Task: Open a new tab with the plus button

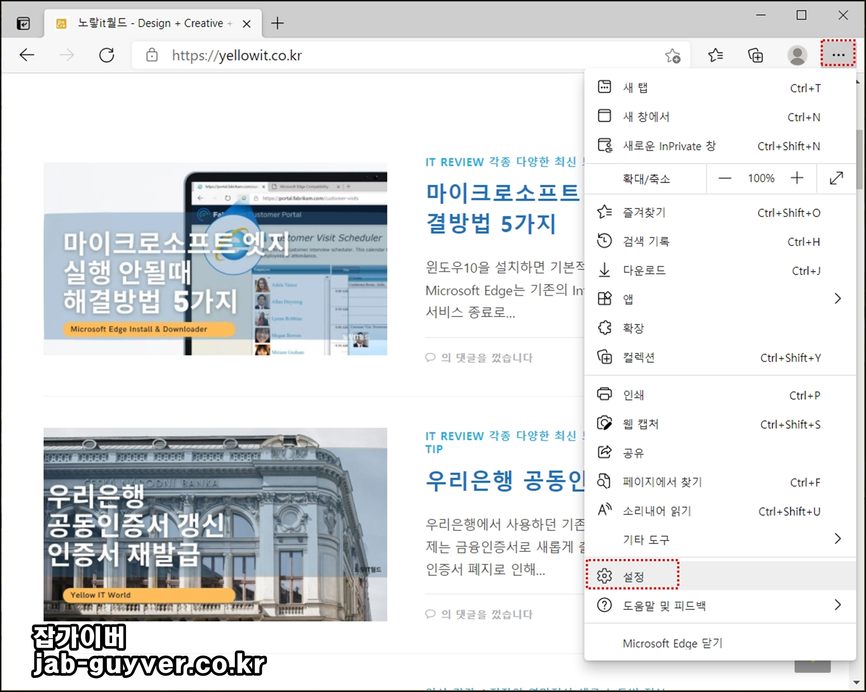Action: pyautogui.click(x=278, y=23)
